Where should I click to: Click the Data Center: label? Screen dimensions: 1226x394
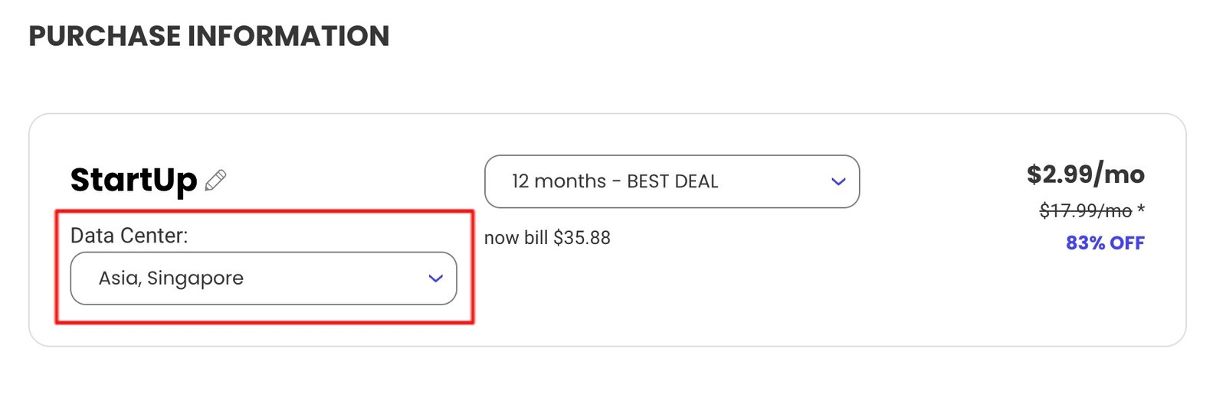point(129,236)
